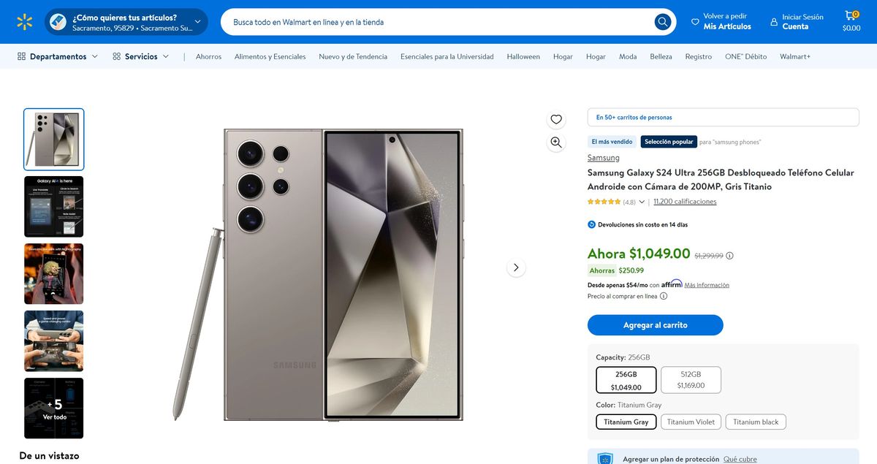
Task: Click the search input field
Action: click(438, 22)
